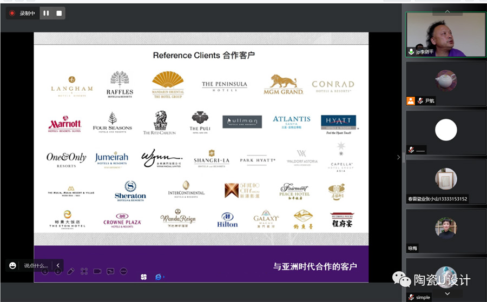487x302 pixels.
Task: Click the focus frame capture icon
Action: point(84,271)
